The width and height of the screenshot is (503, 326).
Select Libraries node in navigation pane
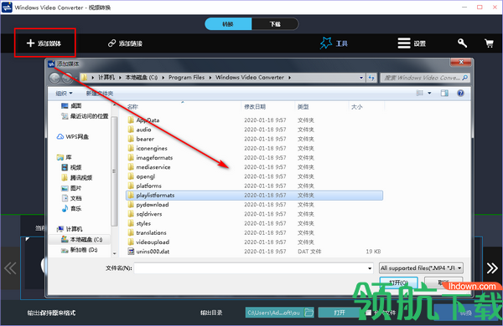click(x=65, y=157)
